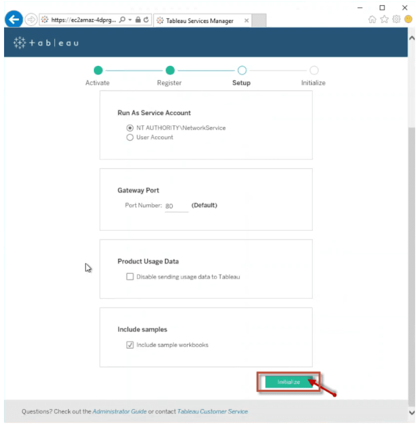Click the Register step circle
Viewport: 418px width, 429px height.
pos(170,70)
